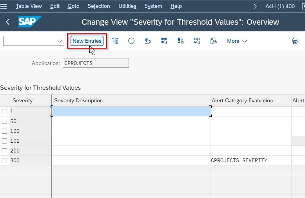The width and height of the screenshot is (305, 198).
Task: Open the command field dropdown
Action: tap(60, 41)
